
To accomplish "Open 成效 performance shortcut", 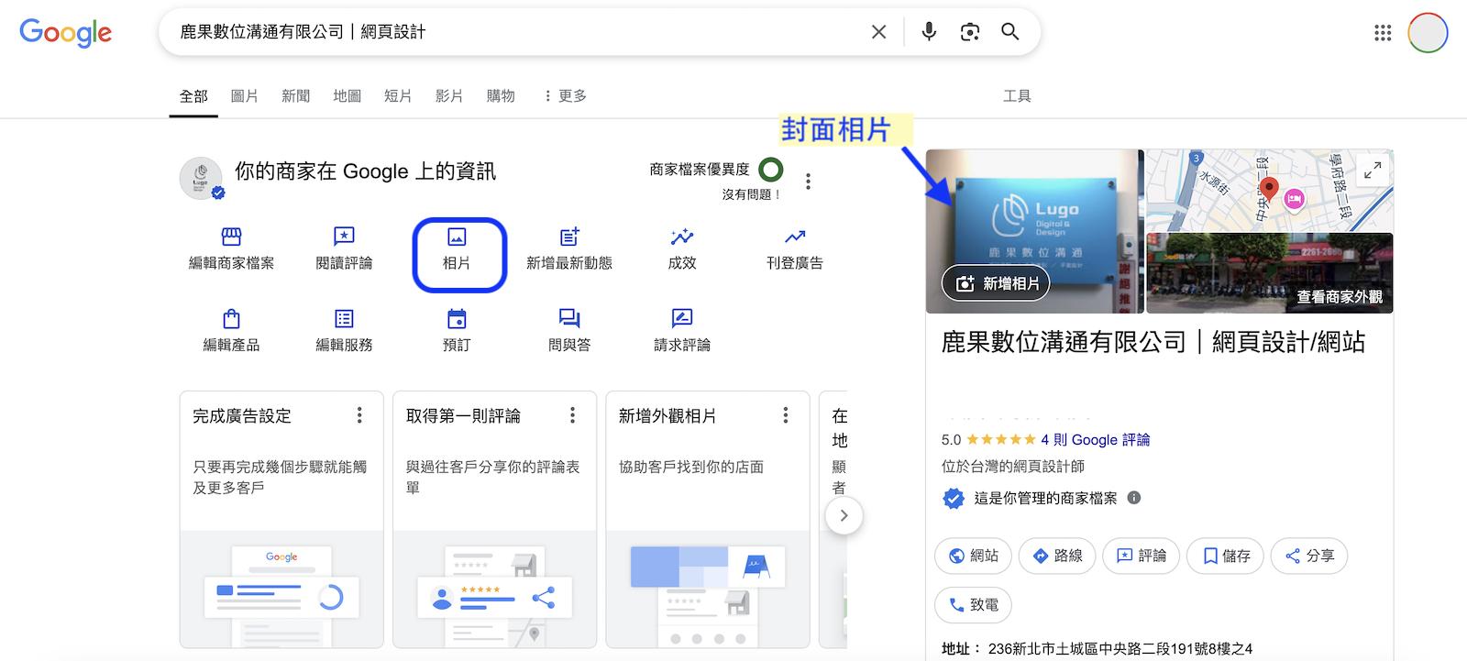I will click(682, 249).
